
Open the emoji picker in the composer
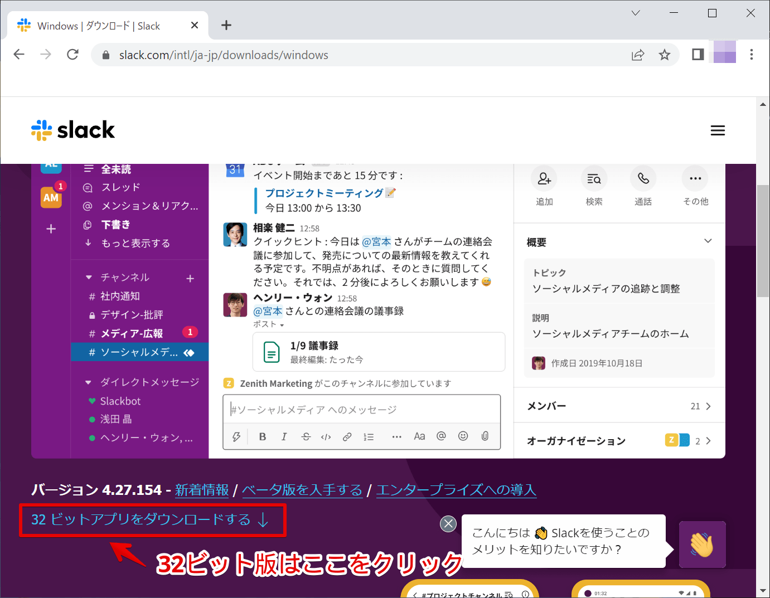point(463,436)
